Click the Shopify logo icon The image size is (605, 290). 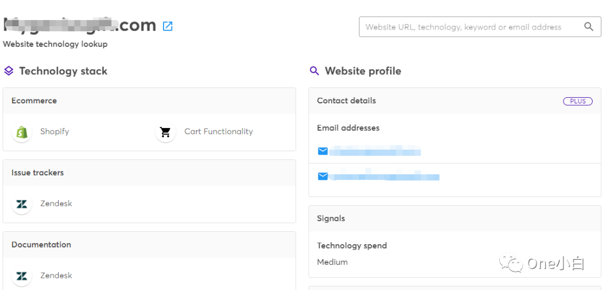pyautogui.click(x=22, y=132)
